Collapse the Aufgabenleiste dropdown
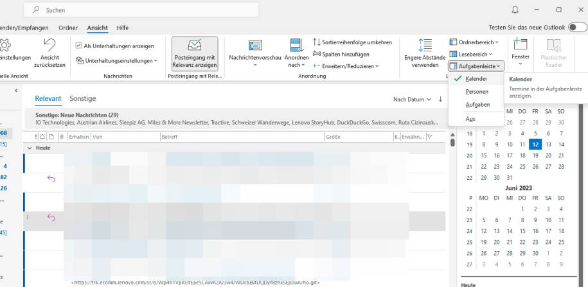 click(476, 66)
